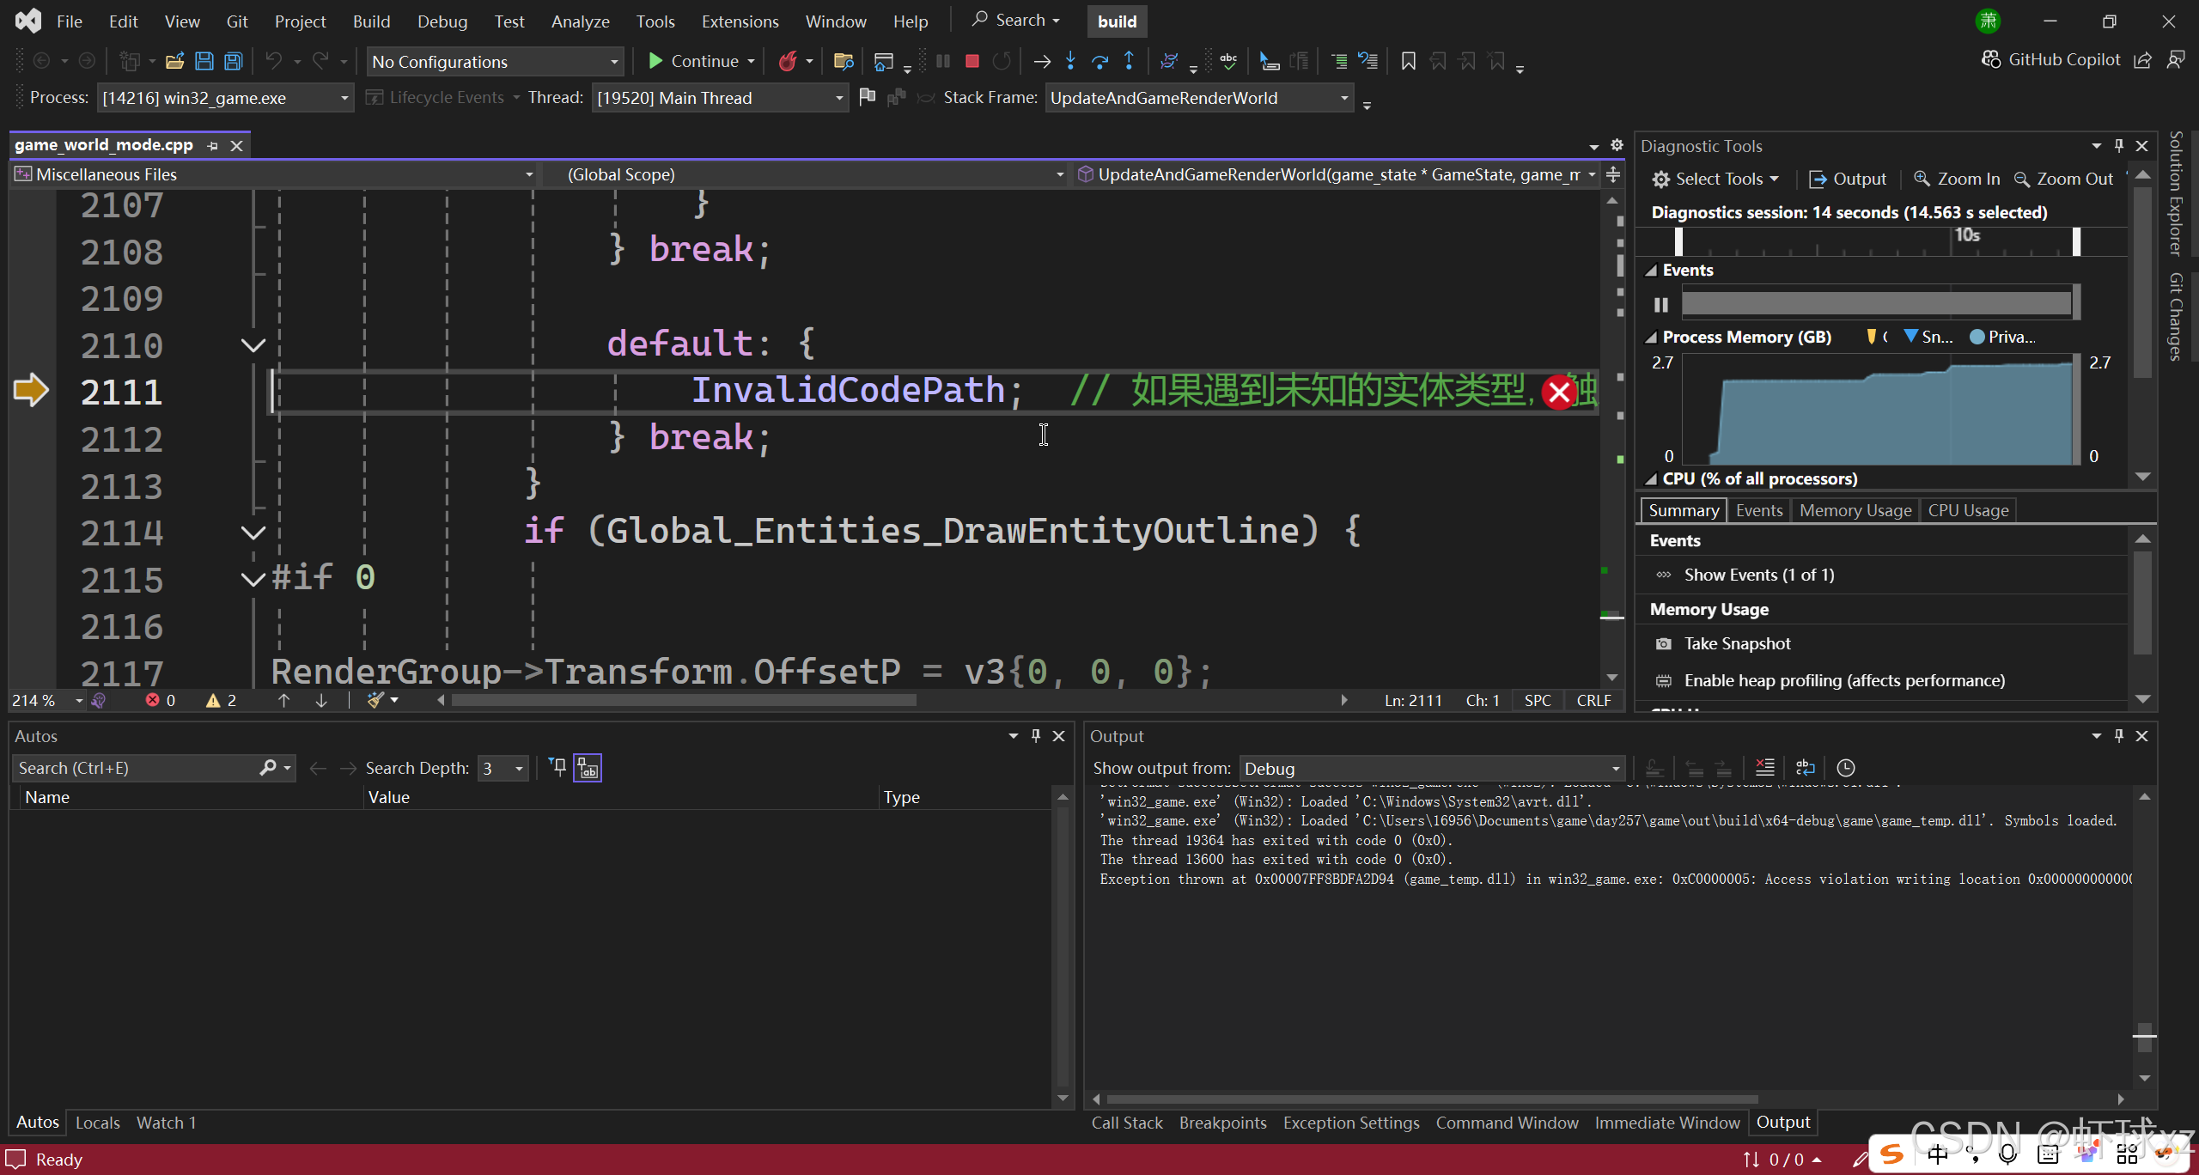Click the Continue button
The image size is (2199, 1175).
[694, 61]
